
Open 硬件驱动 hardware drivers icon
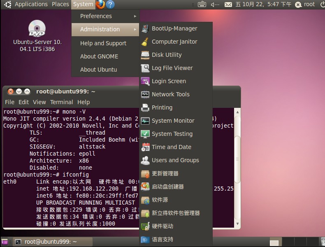pyautogui.click(x=145, y=226)
